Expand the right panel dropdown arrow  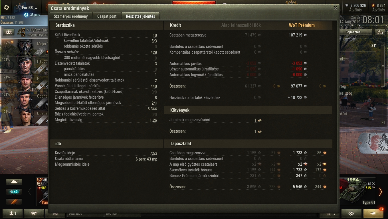click(383, 122)
